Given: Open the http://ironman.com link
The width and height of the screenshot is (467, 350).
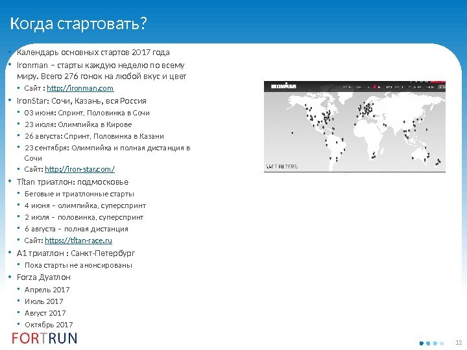Looking at the screenshot, I should pyautogui.click(x=80, y=88).
